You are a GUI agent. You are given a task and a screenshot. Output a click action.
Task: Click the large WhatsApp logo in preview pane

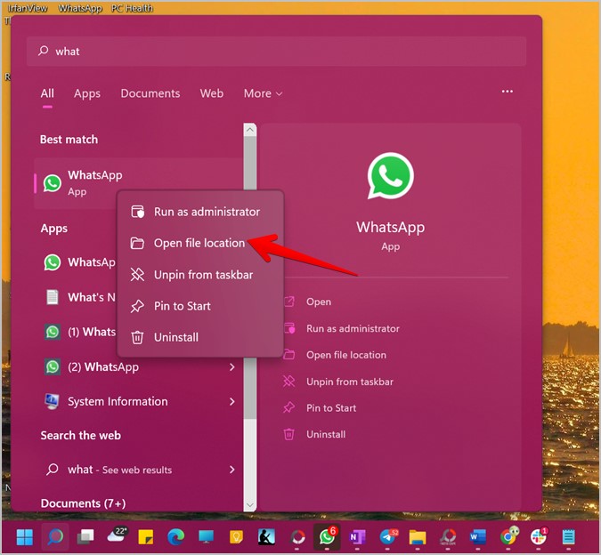390,176
